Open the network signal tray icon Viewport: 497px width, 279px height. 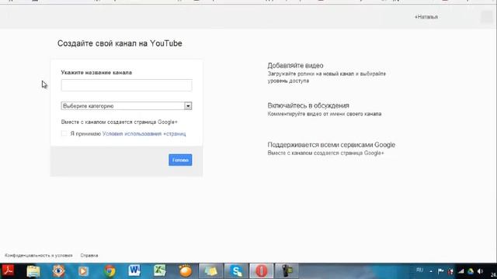(461, 271)
